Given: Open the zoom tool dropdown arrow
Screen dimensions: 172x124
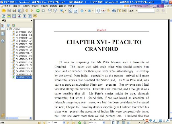Looking at the screenshot, I should coord(65,11).
